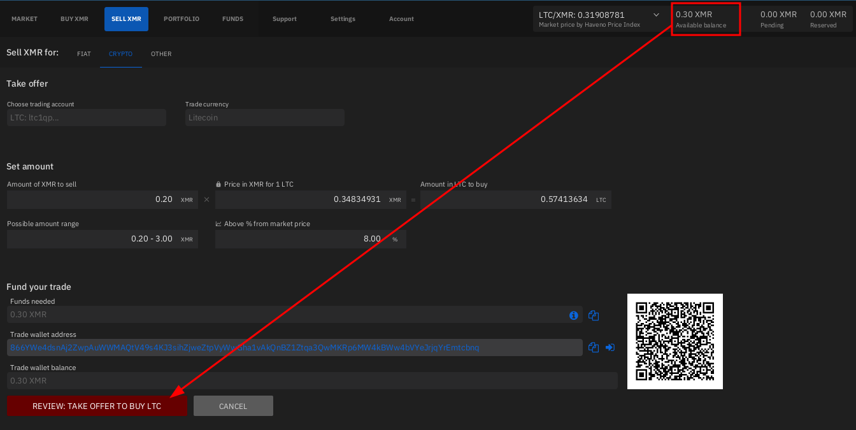
Task: Select the SELL XMR section
Action: 126,19
